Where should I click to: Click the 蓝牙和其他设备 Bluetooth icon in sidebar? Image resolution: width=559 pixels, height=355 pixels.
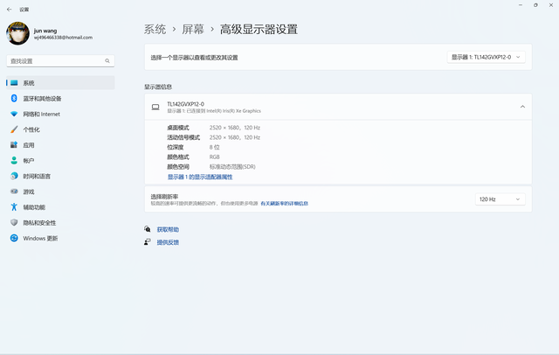(x=14, y=98)
